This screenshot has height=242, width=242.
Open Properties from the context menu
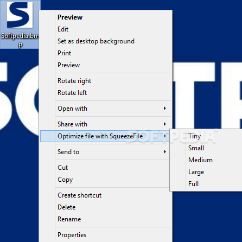(x=106, y=235)
